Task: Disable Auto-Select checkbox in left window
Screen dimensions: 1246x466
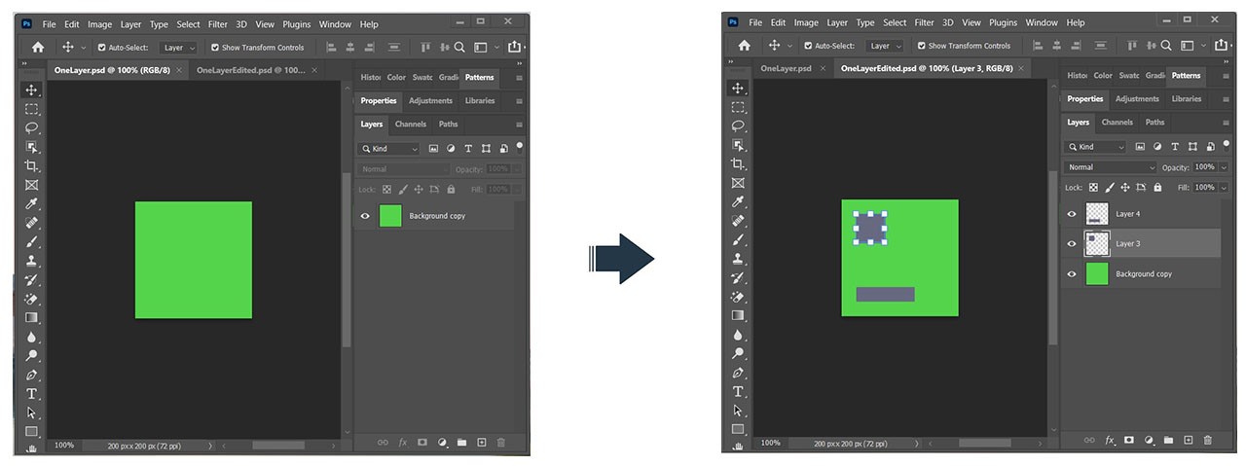Action: [x=101, y=47]
